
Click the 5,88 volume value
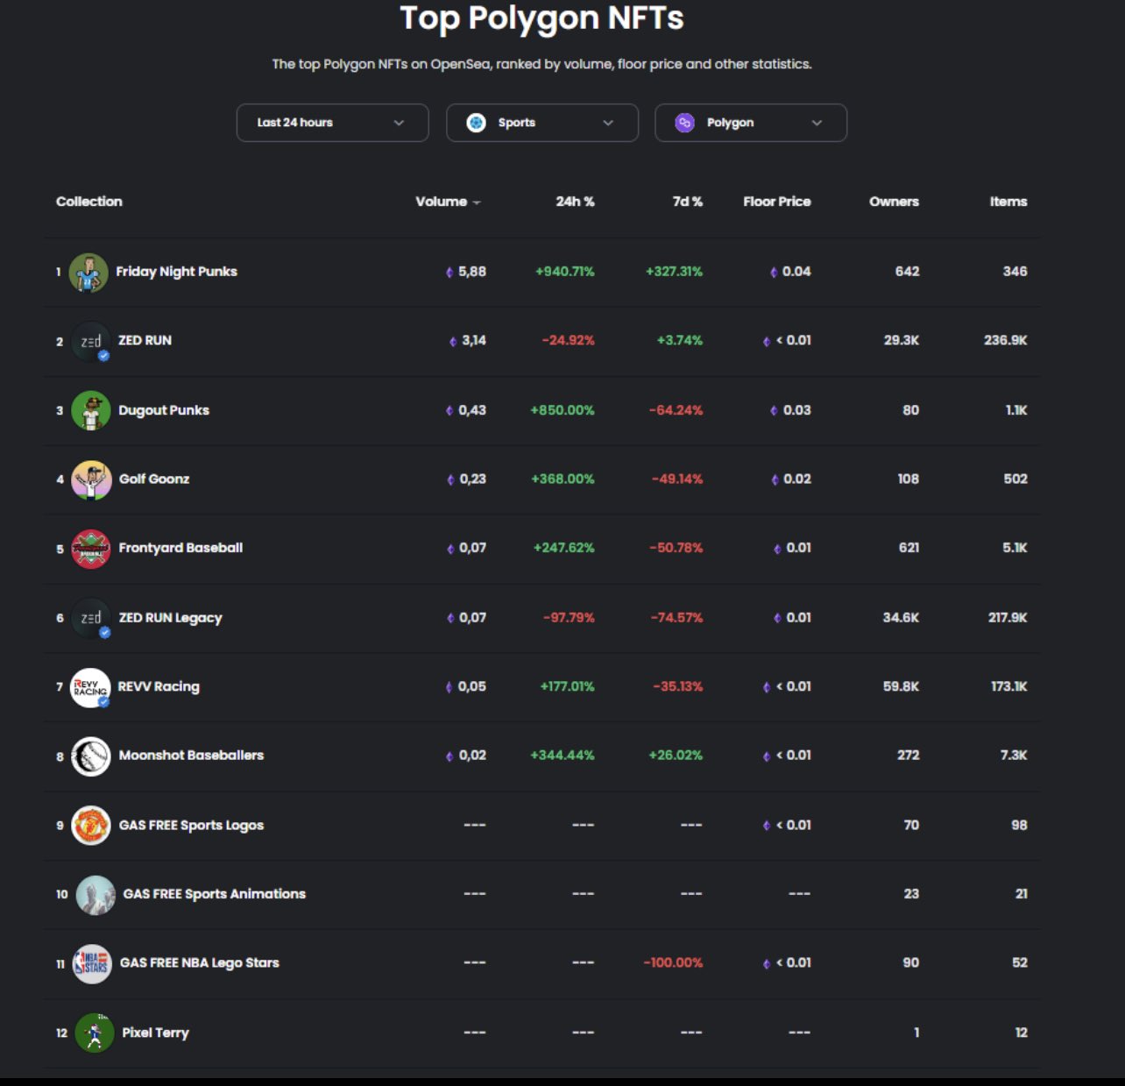click(x=472, y=272)
